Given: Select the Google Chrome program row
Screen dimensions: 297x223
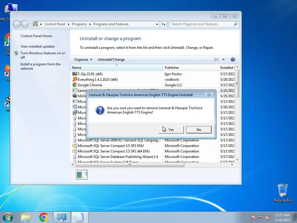Looking at the screenshot, I should coord(153,85).
